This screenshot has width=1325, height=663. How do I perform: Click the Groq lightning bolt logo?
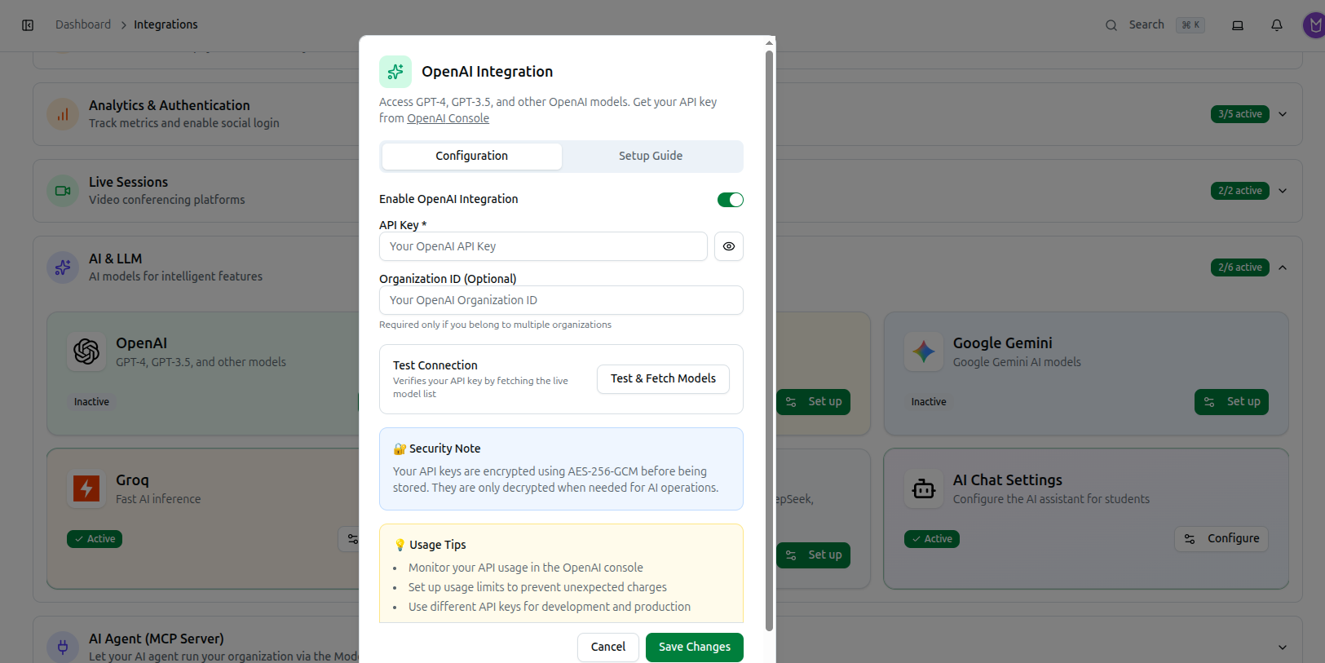[x=86, y=488]
